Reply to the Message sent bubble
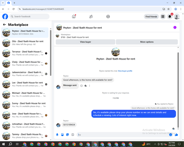 (x=86, y=86)
